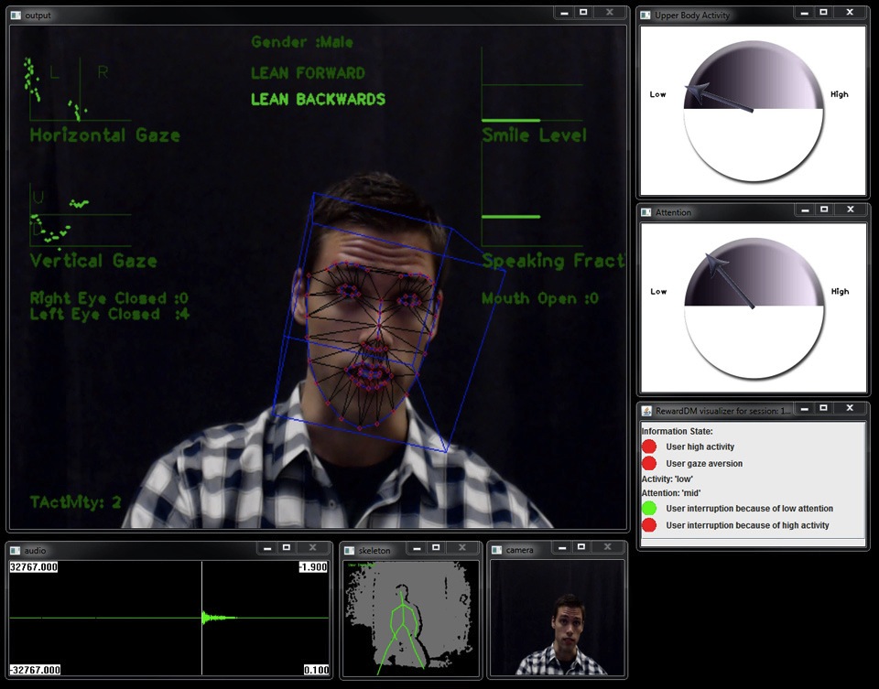Close the skeleton window
This screenshot has height=689, width=879.
[x=463, y=547]
